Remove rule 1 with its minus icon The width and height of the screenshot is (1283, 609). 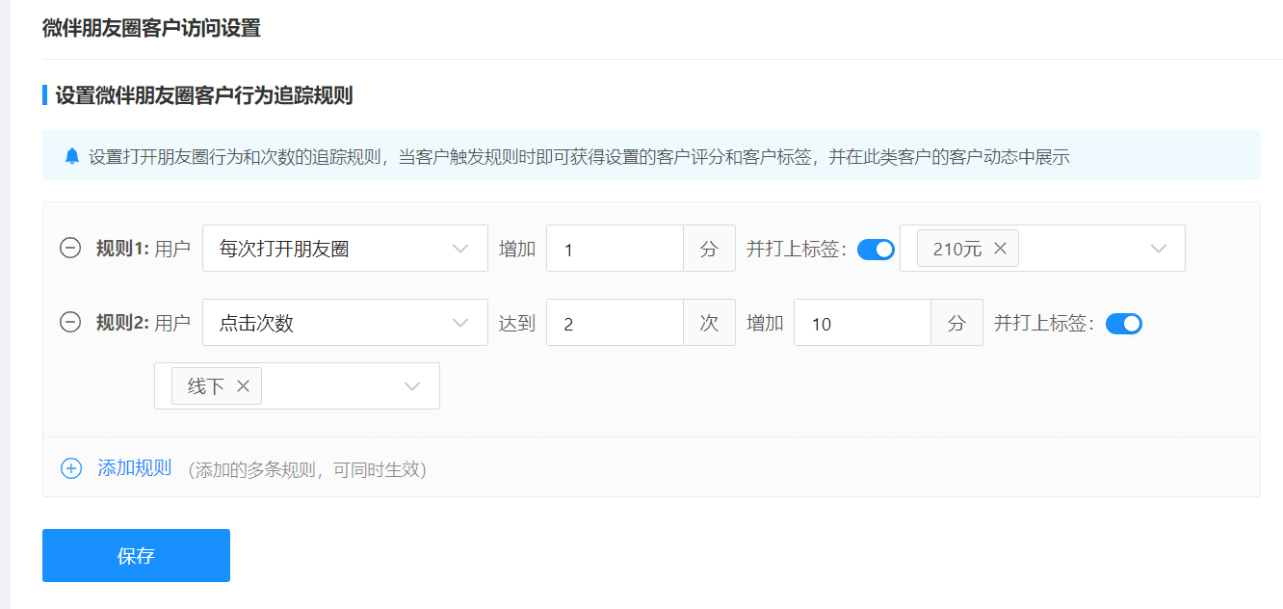point(70,249)
